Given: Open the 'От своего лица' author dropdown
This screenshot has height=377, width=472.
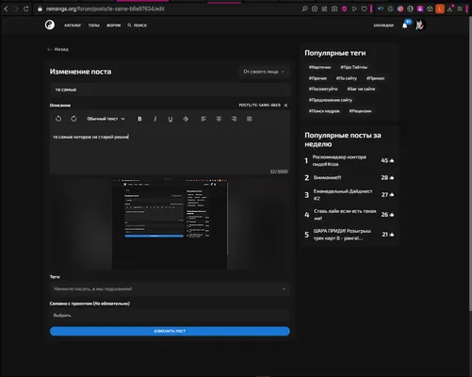Looking at the screenshot, I should pyautogui.click(x=264, y=72).
